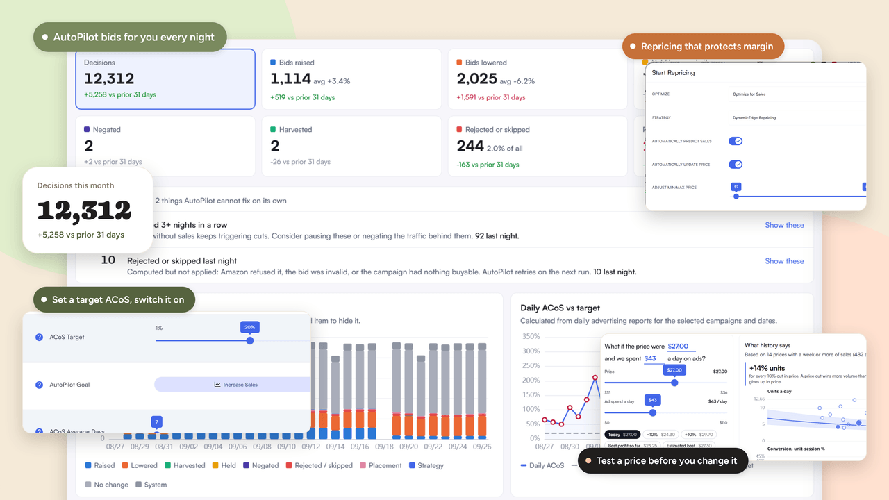Toggle the Harvested legend item
This screenshot has width=889, height=500.
(185, 466)
